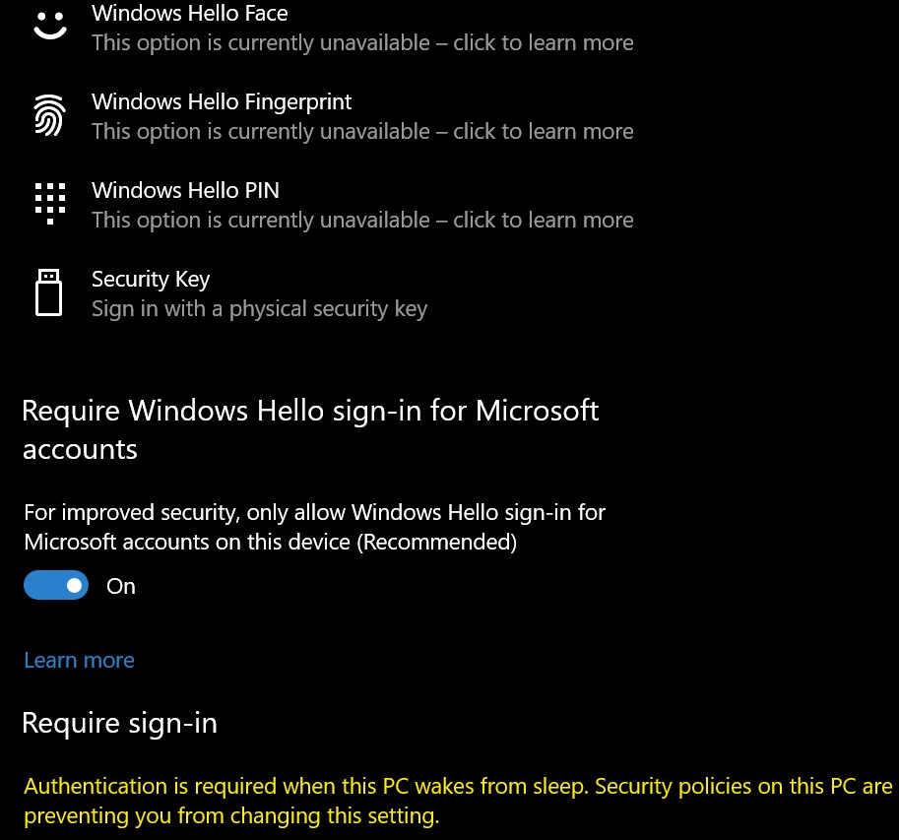Open the Learn more link
899x840 pixels.
coord(79,660)
